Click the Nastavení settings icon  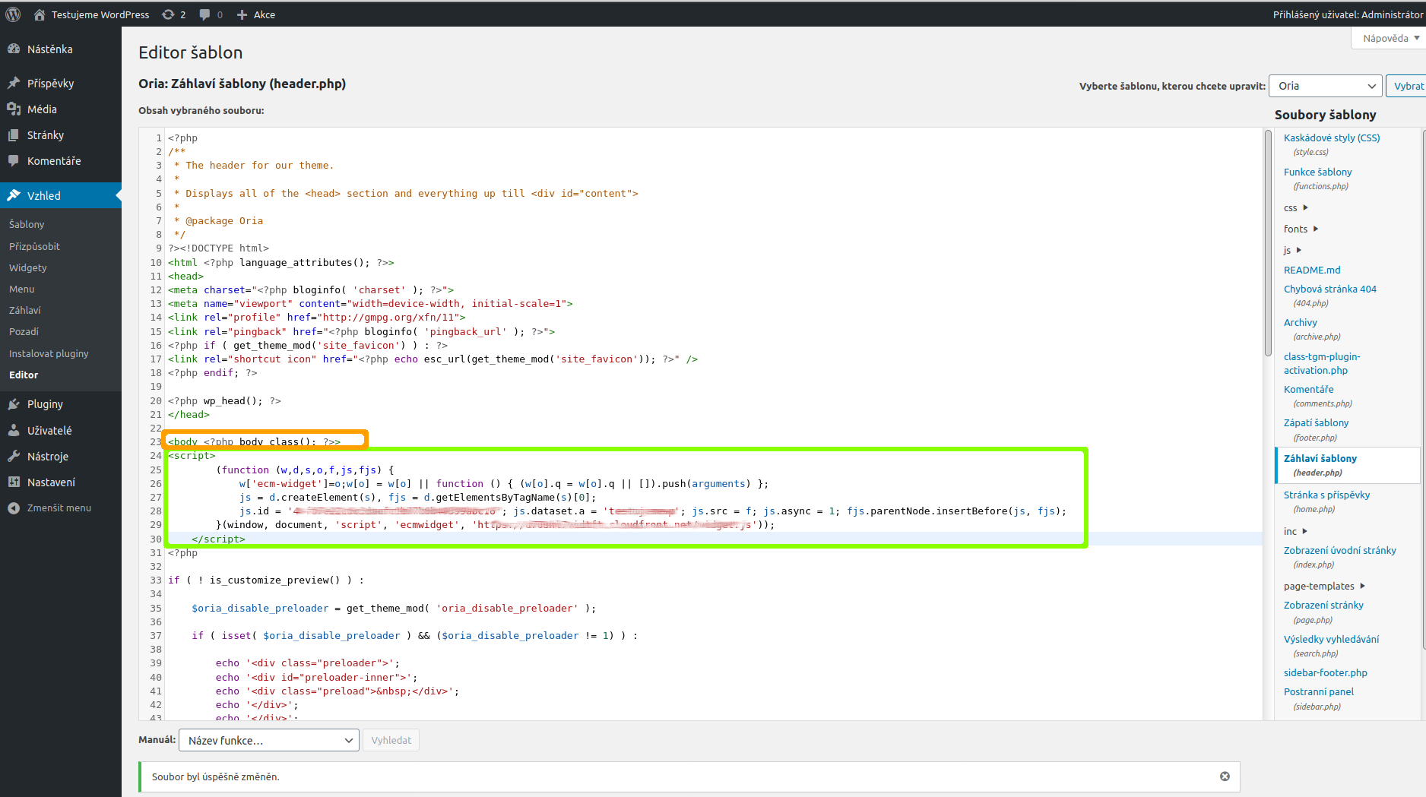click(x=14, y=482)
